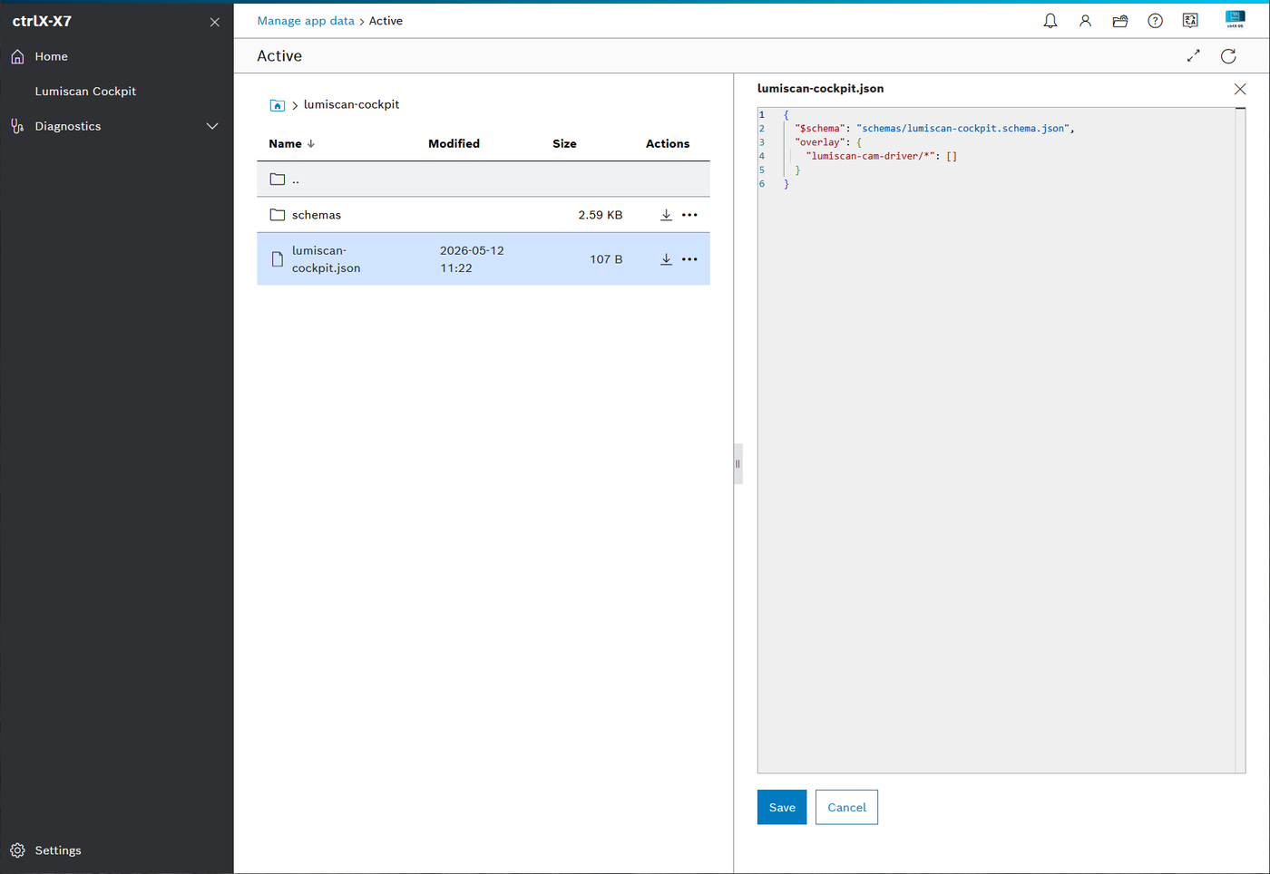
Task: Go to the root folder via the home breadcrumb icon
Action: 278,105
